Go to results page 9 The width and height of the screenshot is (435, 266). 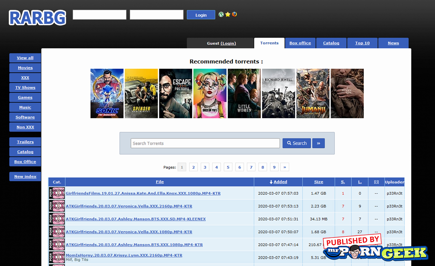(274, 167)
